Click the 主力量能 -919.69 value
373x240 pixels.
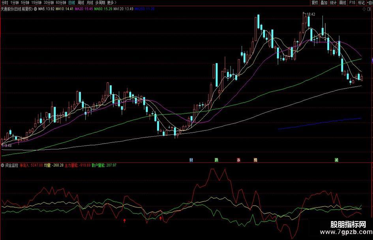coord(77,165)
